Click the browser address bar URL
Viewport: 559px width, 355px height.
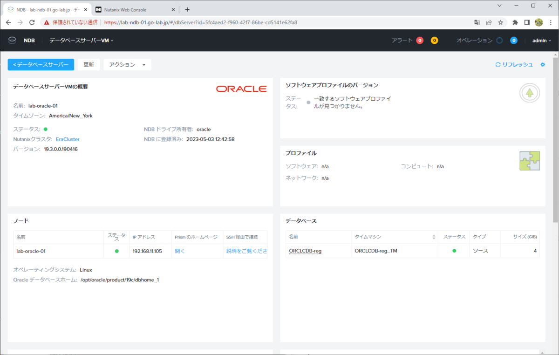(200, 22)
